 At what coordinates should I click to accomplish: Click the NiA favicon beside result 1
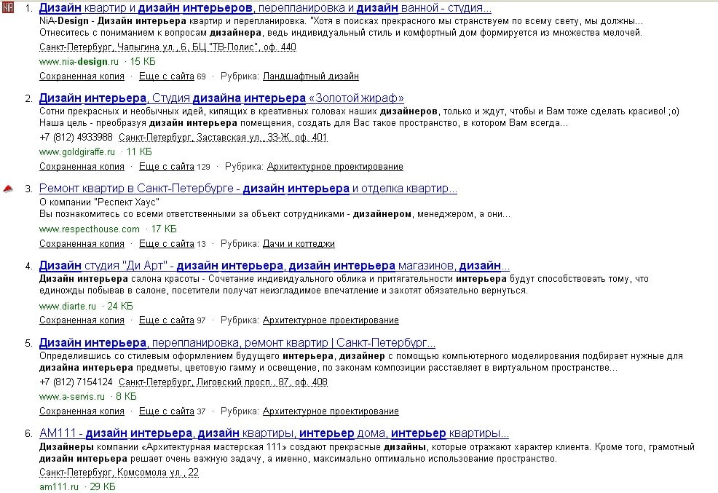tap(8, 8)
